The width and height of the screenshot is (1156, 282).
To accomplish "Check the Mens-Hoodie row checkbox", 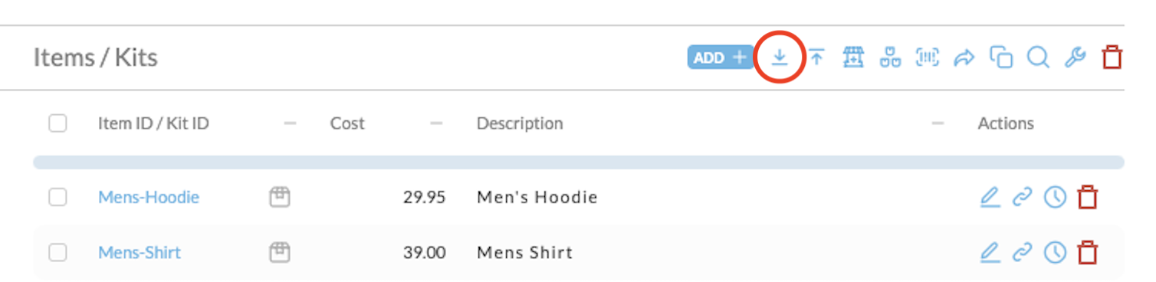I will 57,198.
